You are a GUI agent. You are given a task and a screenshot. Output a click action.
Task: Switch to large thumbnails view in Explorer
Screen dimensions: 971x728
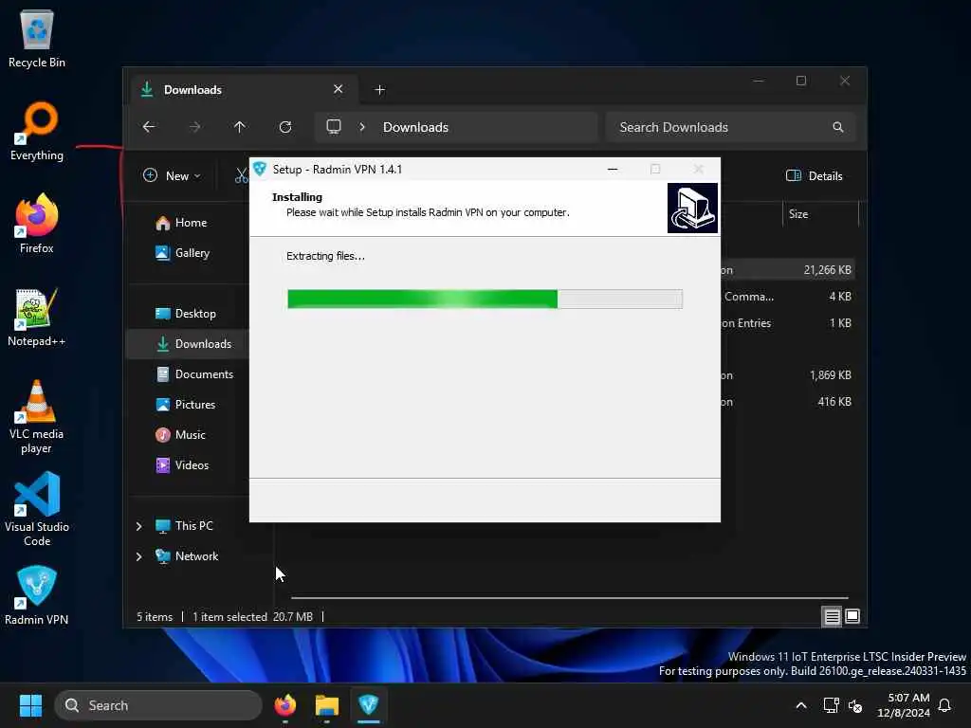(x=852, y=616)
